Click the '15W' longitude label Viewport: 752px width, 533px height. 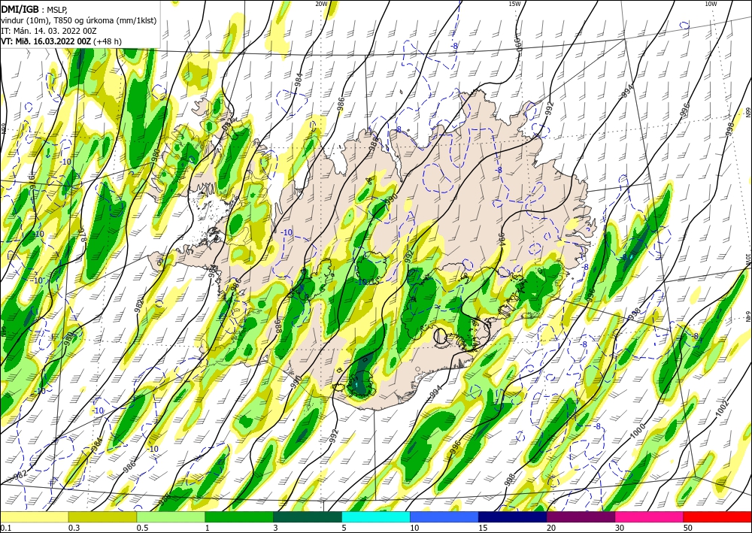pyautogui.click(x=514, y=4)
